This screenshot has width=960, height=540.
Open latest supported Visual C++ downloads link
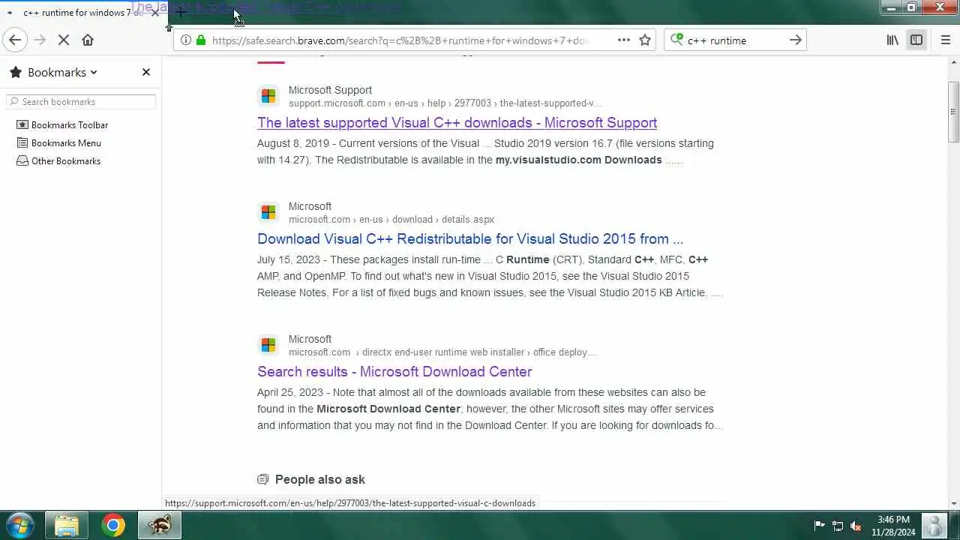pyautogui.click(x=457, y=122)
